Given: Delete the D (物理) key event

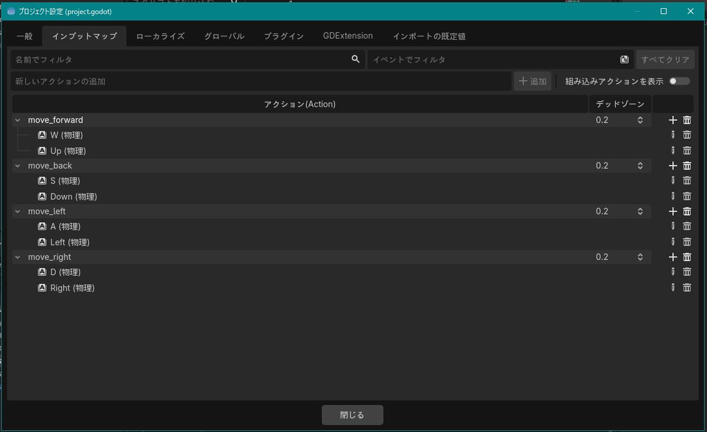Looking at the screenshot, I should point(687,272).
